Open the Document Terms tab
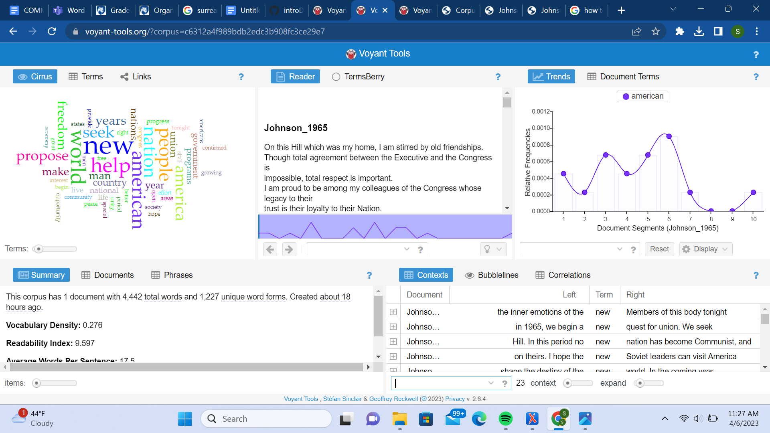 623,77
